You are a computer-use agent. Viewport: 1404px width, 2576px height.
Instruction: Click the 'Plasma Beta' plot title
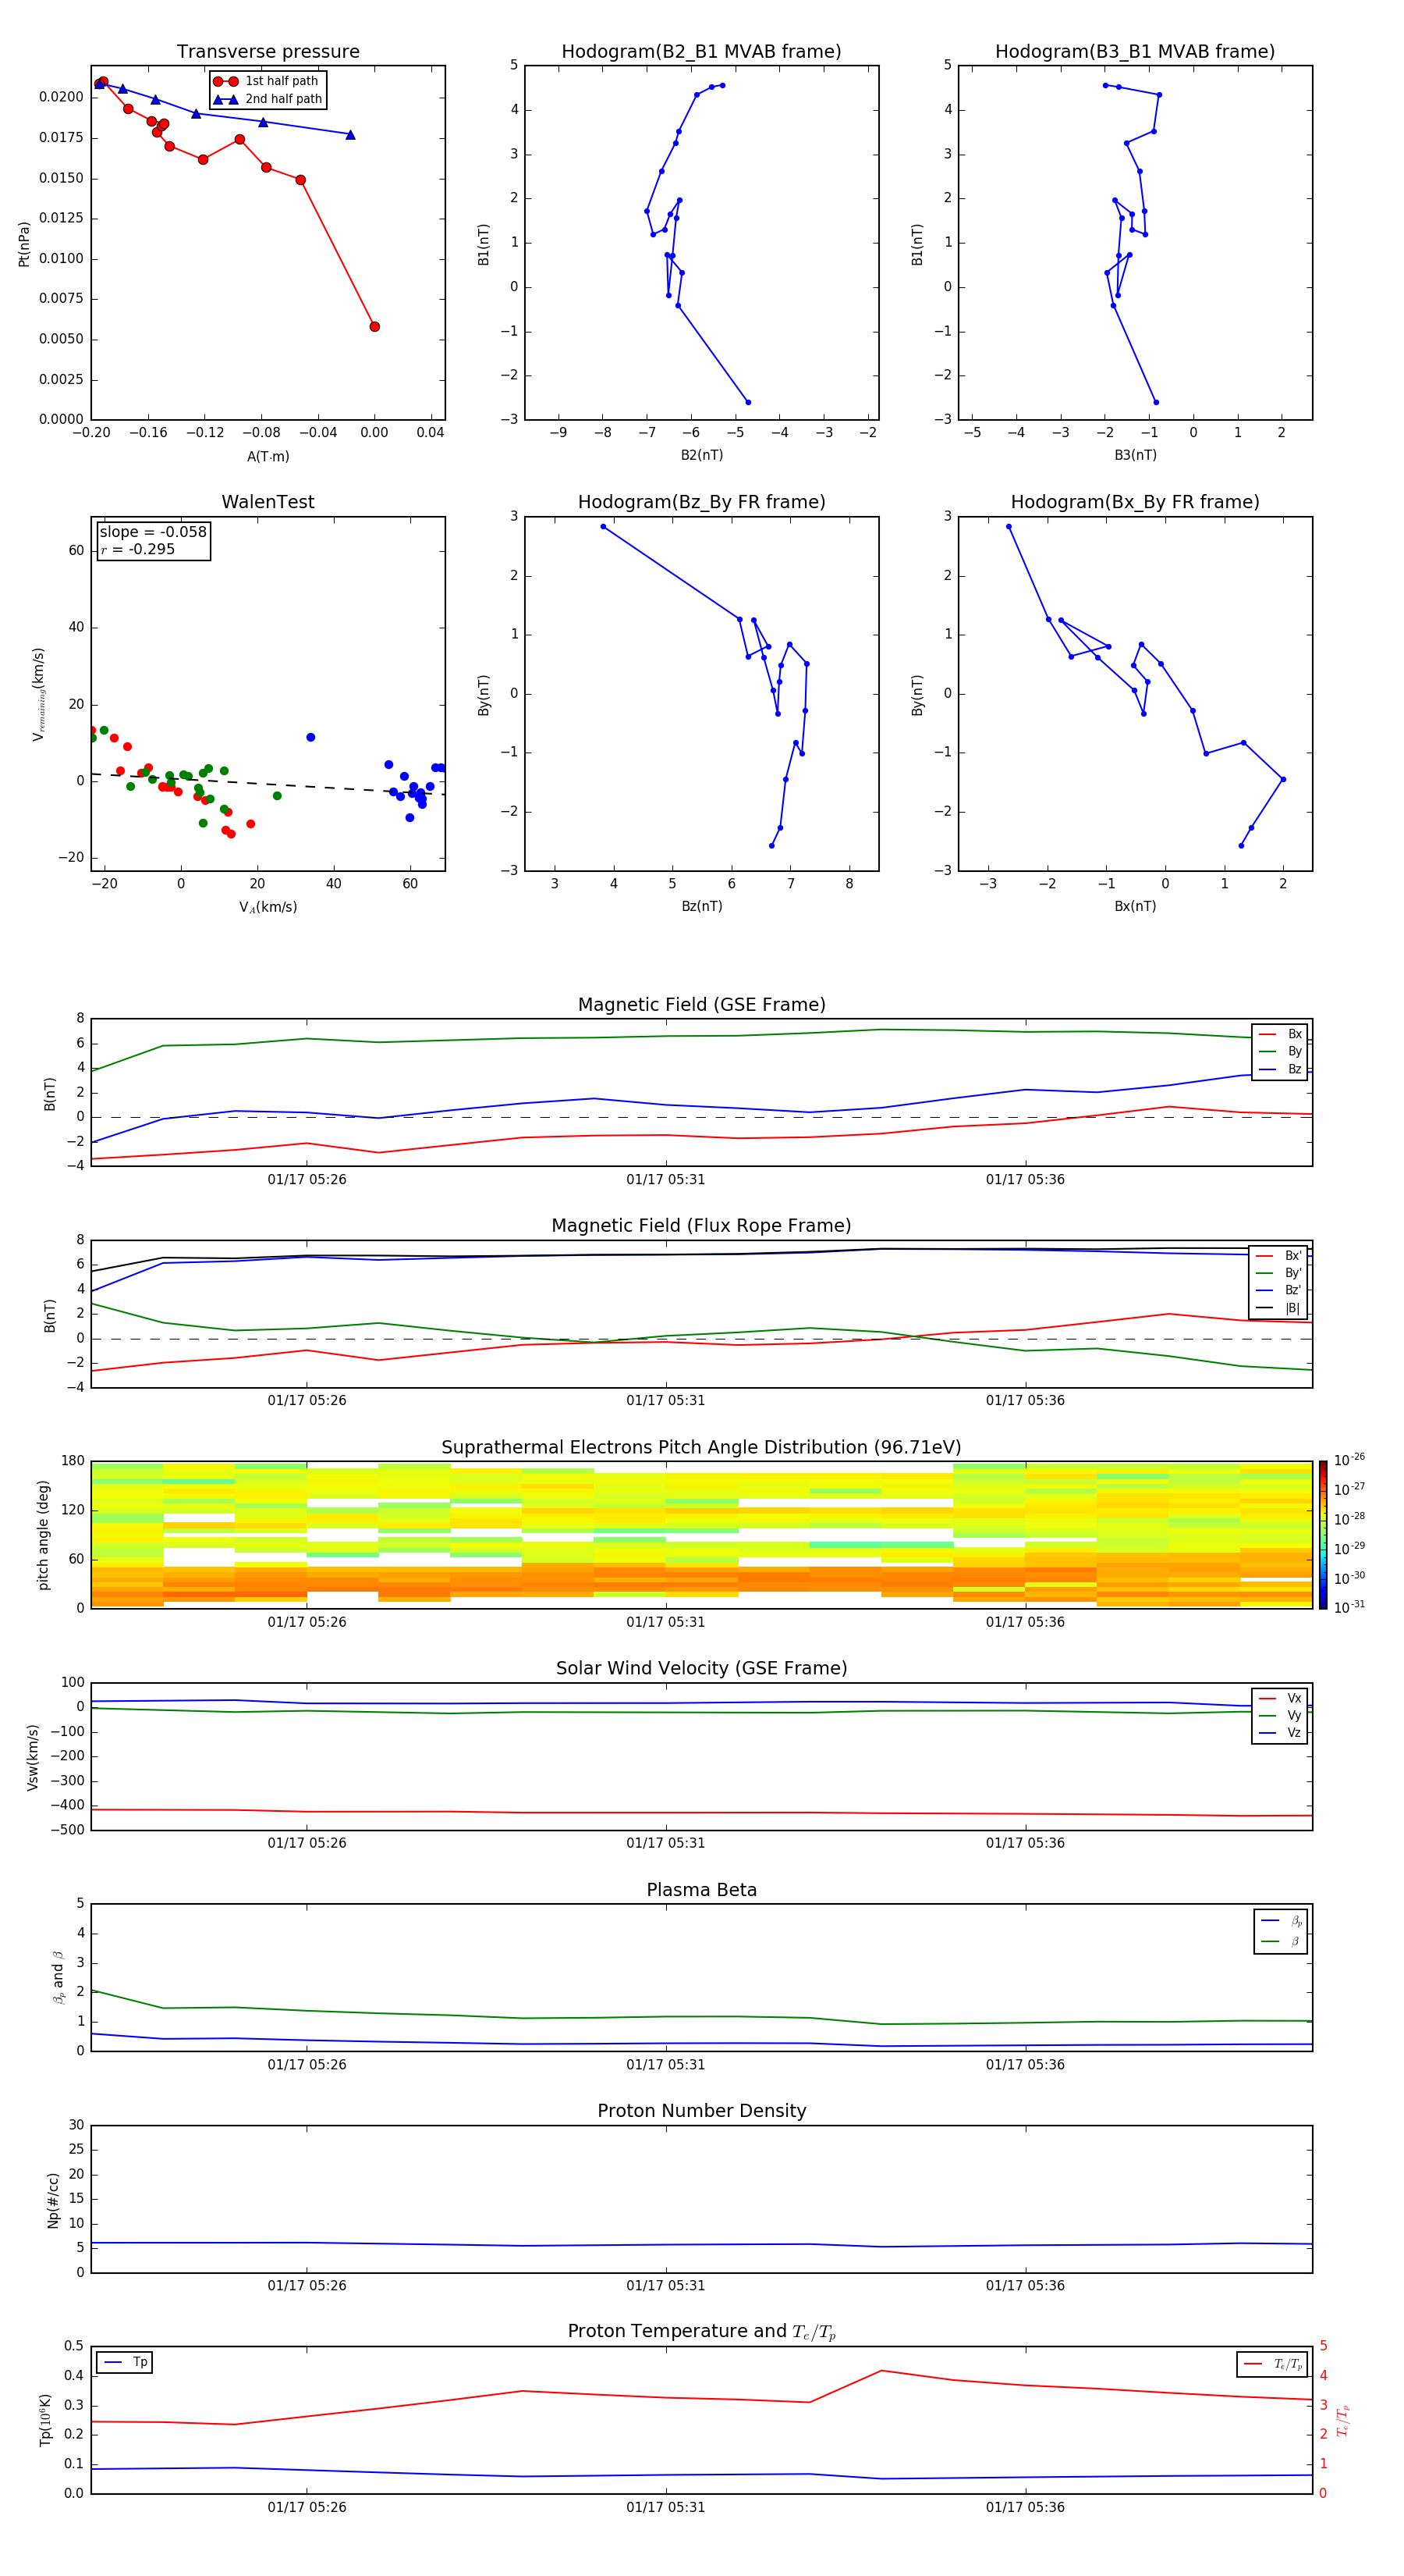click(x=701, y=1890)
